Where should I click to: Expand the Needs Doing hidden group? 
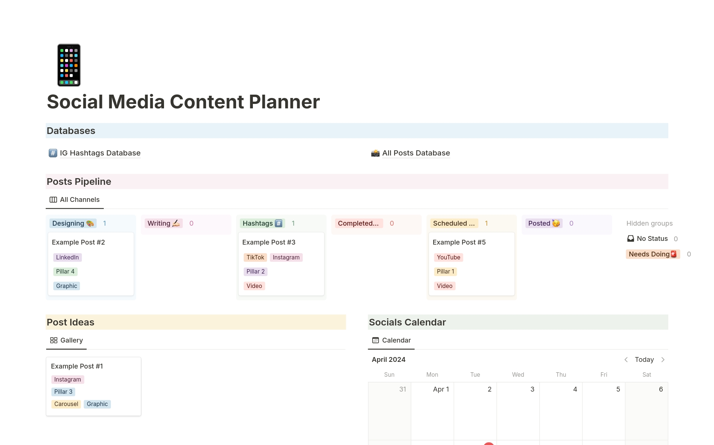point(652,253)
